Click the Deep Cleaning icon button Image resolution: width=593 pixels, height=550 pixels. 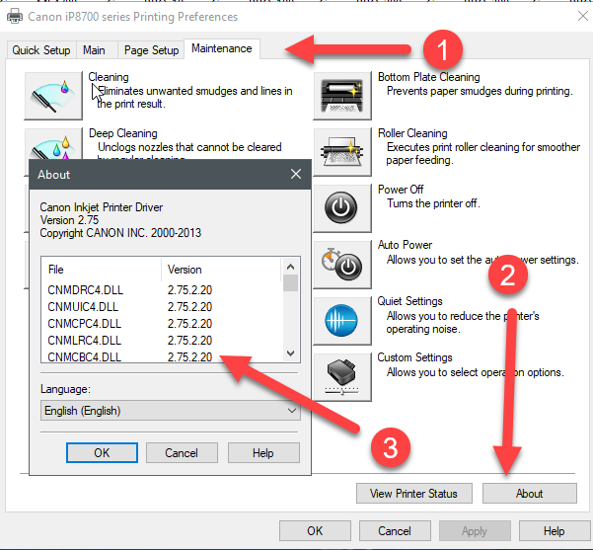(x=53, y=144)
